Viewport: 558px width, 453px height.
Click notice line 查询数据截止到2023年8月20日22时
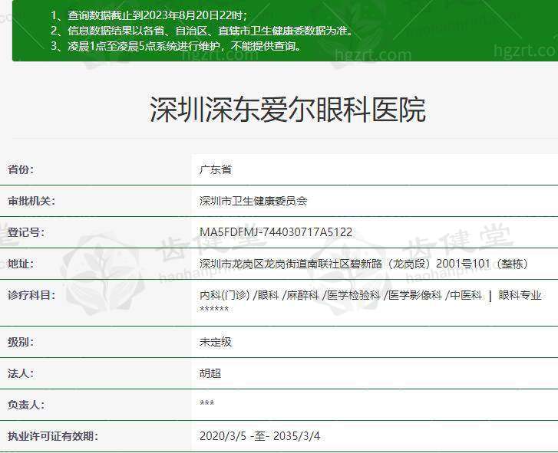[x=148, y=15]
